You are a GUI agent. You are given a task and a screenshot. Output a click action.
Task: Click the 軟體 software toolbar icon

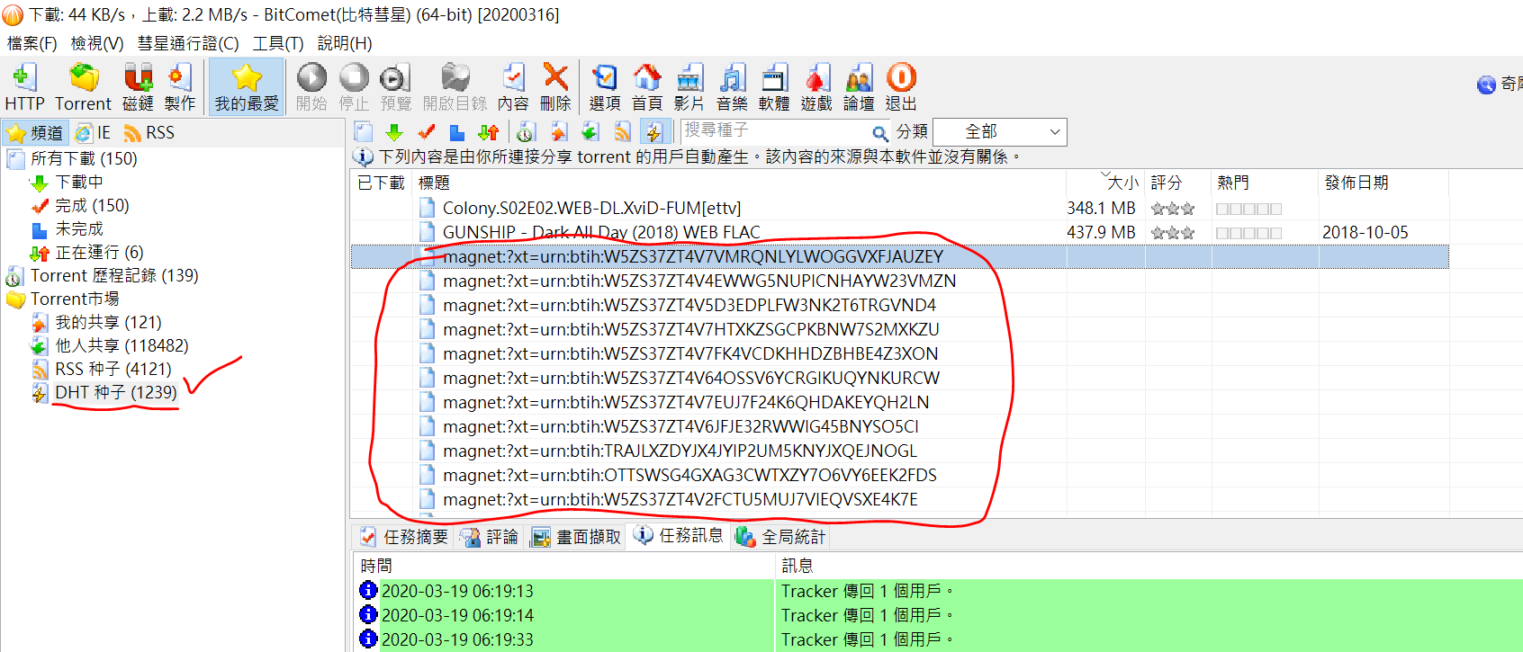click(x=774, y=87)
